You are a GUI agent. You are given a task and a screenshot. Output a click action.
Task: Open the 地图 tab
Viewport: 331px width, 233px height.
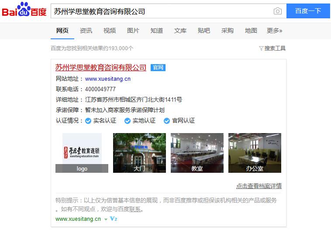(x=251, y=31)
